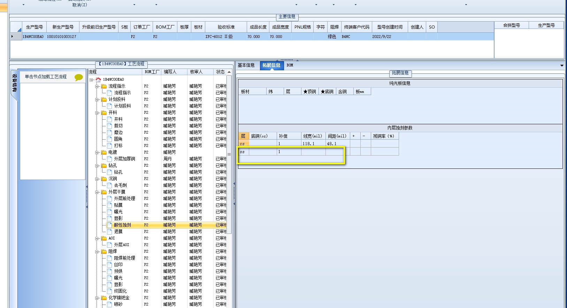This screenshot has width=567, height=308.
Task: Click the 线宽 cell in the ss row
Action: tap(313, 152)
